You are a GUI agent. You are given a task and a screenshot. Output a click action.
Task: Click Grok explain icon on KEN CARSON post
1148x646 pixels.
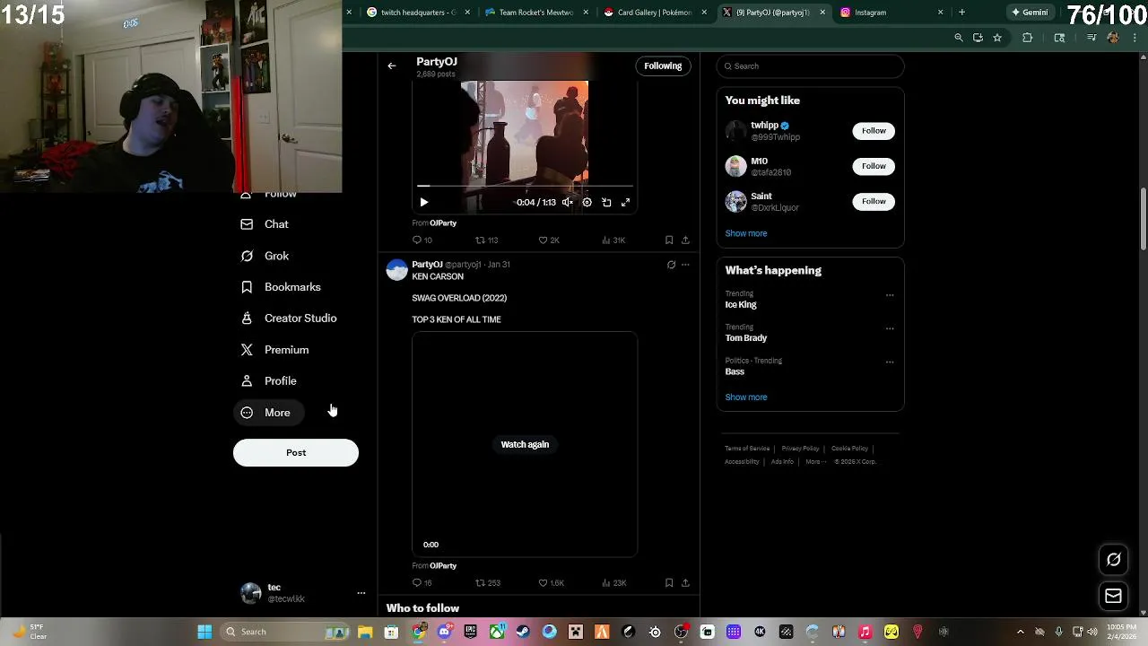coord(671,265)
